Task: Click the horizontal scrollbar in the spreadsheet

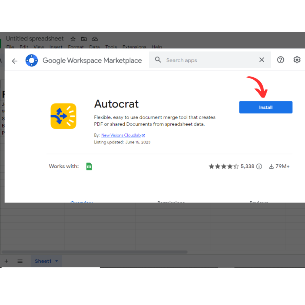Action: 95,252
